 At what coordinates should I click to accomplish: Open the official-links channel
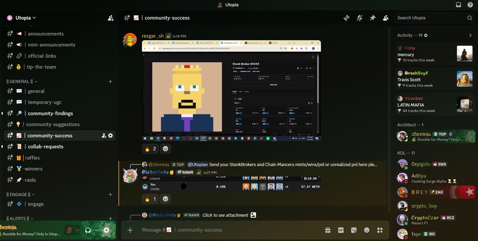point(60,56)
